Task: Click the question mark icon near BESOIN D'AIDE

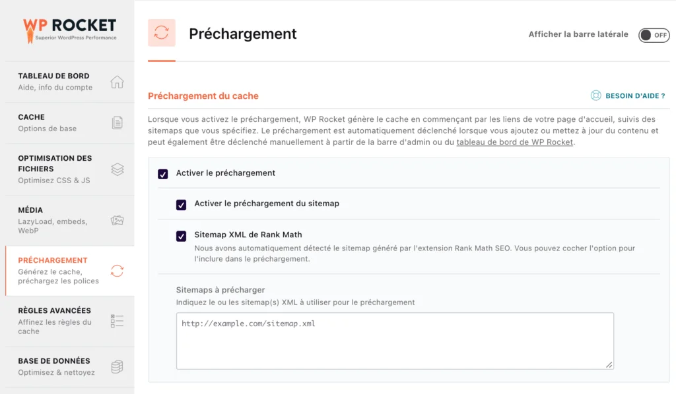Action: [x=597, y=96]
